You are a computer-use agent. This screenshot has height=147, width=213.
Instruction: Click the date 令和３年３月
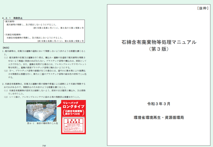click(x=159, y=104)
